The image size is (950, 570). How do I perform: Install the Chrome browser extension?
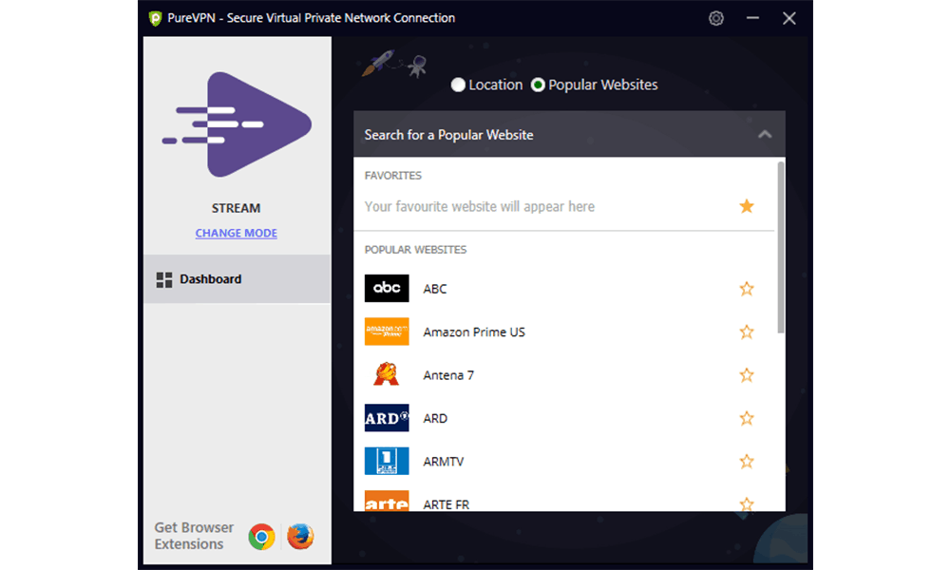click(x=262, y=537)
